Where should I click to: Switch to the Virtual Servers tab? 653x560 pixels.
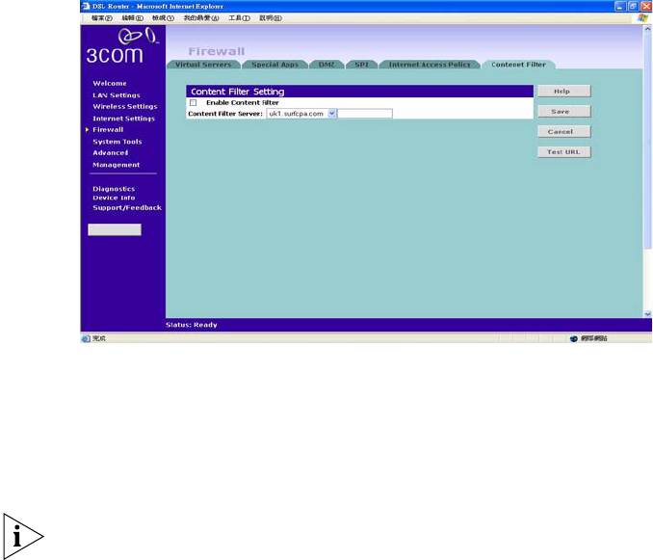[203, 65]
